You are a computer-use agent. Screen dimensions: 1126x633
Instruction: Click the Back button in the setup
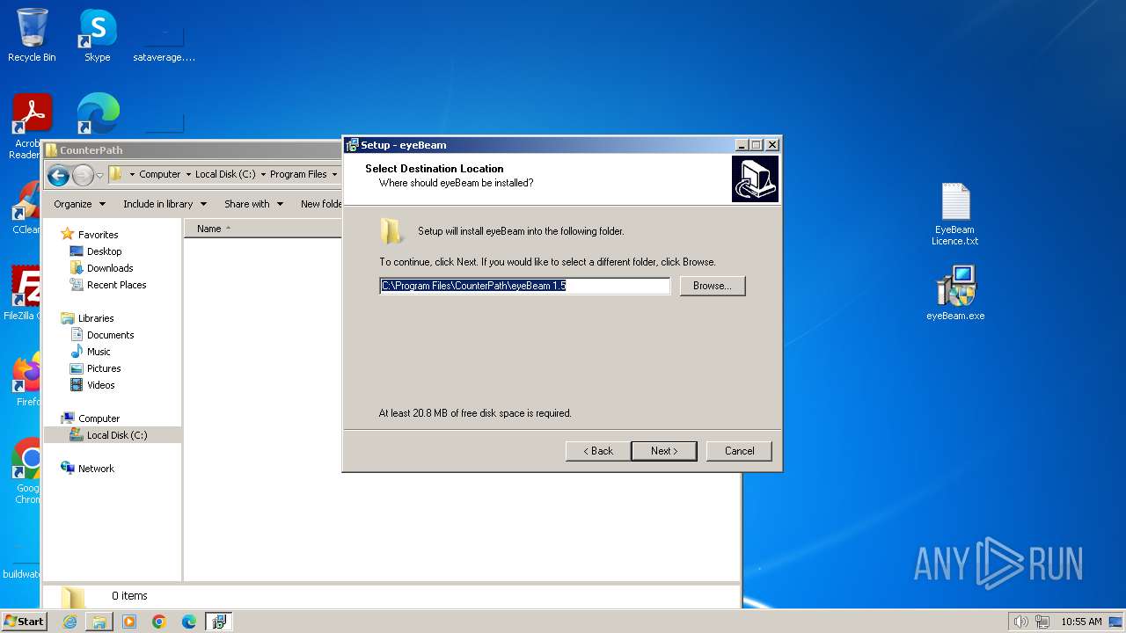coord(597,451)
